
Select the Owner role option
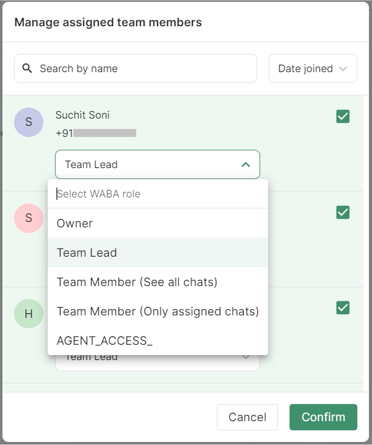tap(75, 223)
